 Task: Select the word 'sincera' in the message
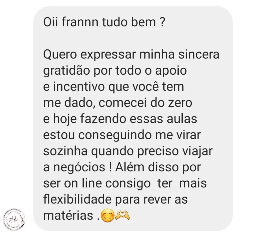(199, 55)
